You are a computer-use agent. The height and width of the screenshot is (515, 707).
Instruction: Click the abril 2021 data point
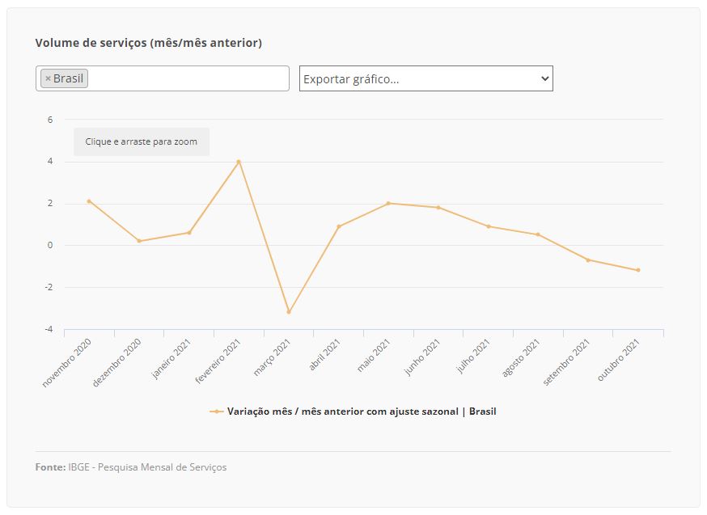tap(339, 226)
